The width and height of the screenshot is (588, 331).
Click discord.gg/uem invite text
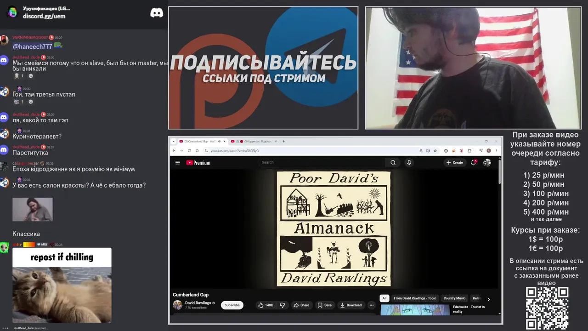[x=44, y=16]
